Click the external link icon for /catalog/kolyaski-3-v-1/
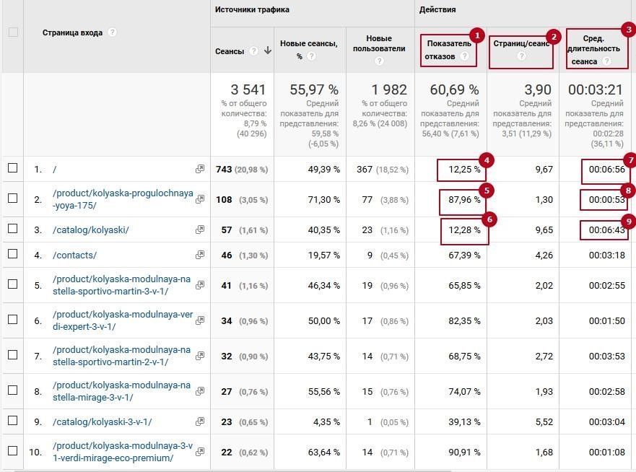 coord(200,421)
